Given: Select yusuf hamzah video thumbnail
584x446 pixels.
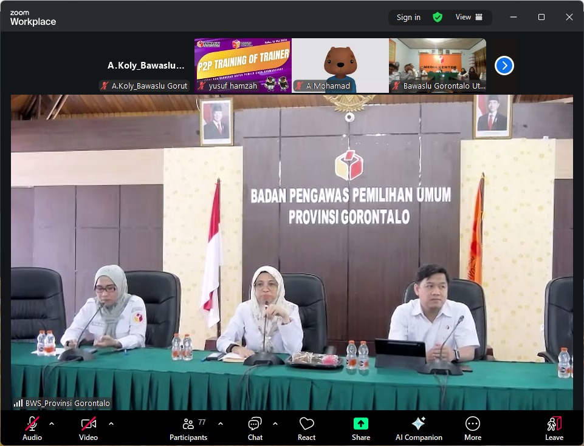Looking at the screenshot, I should (x=243, y=66).
